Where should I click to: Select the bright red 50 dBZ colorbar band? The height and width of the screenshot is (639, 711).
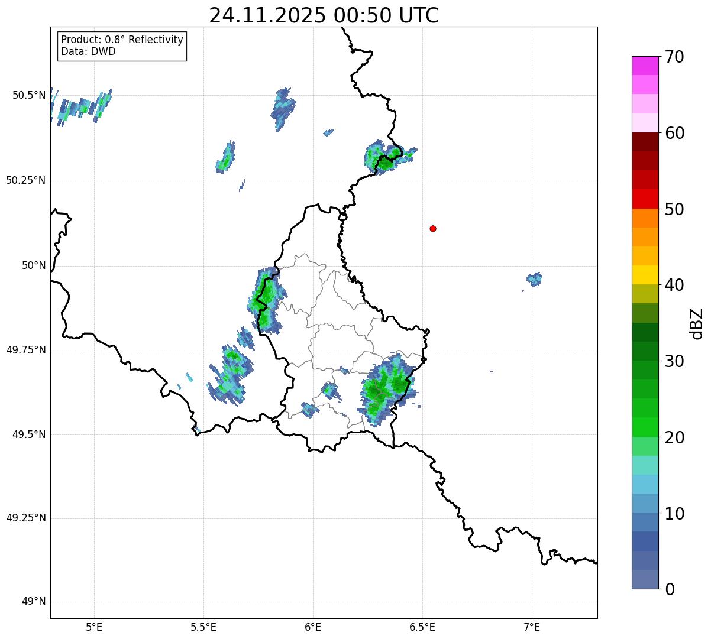tap(645, 199)
